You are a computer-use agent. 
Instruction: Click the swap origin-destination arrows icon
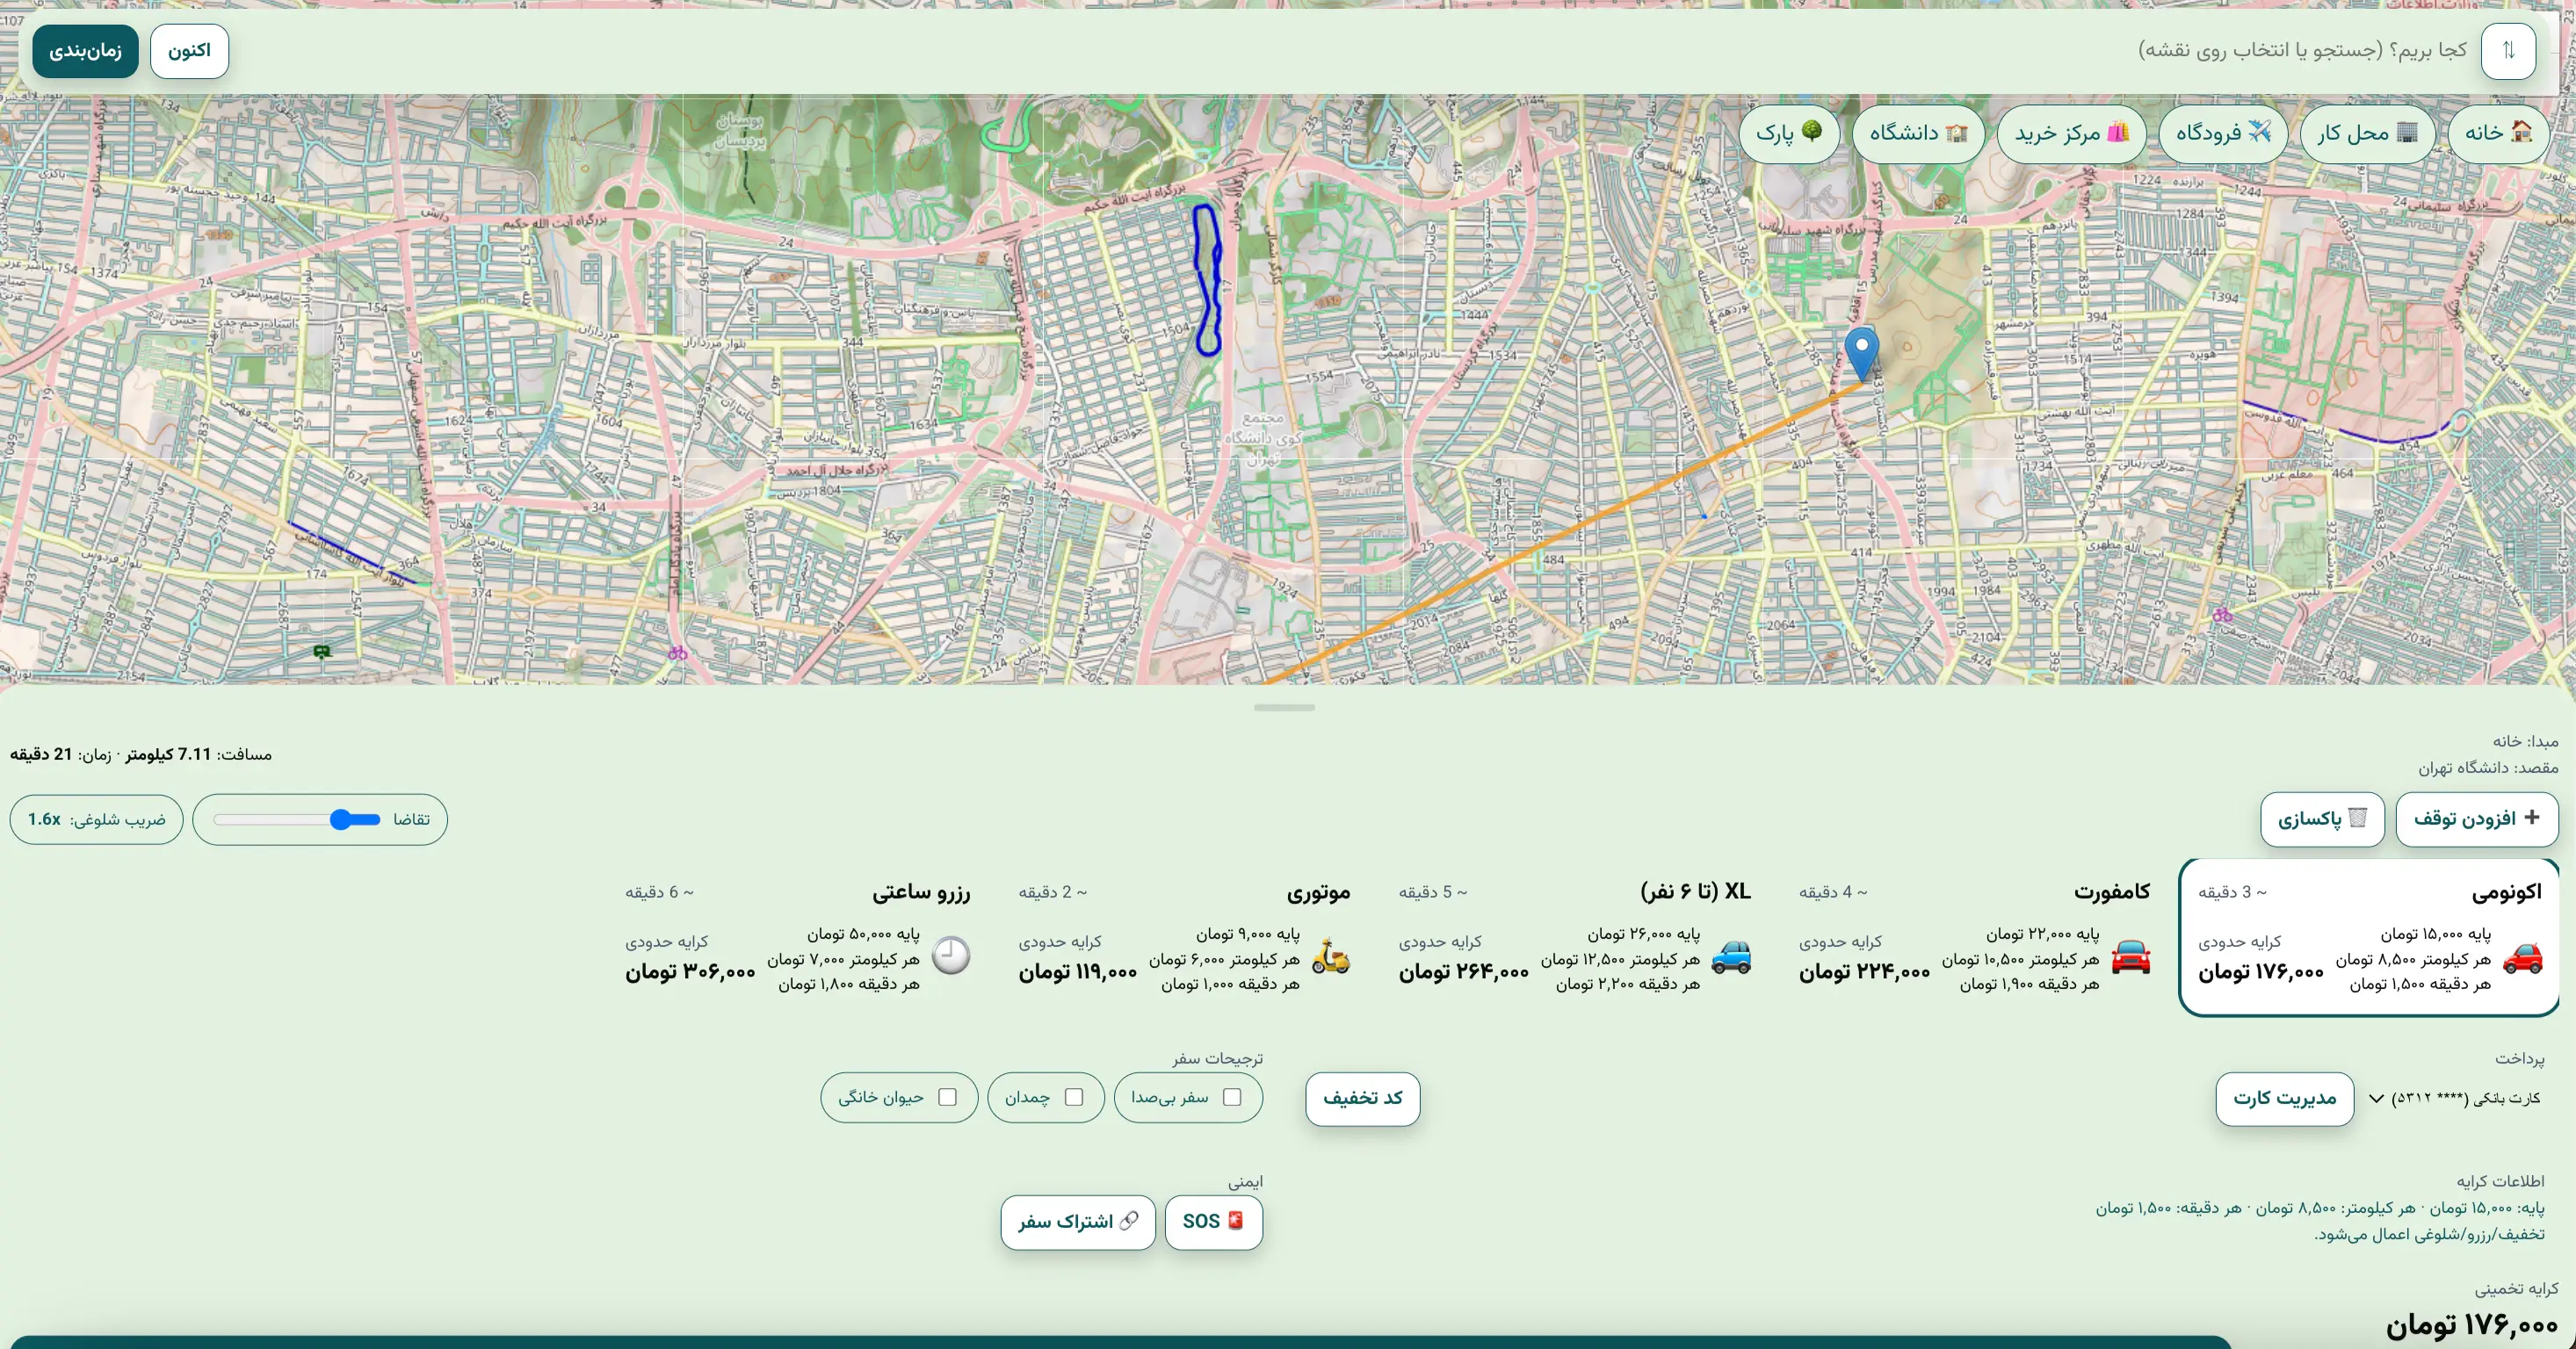(2507, 50)
